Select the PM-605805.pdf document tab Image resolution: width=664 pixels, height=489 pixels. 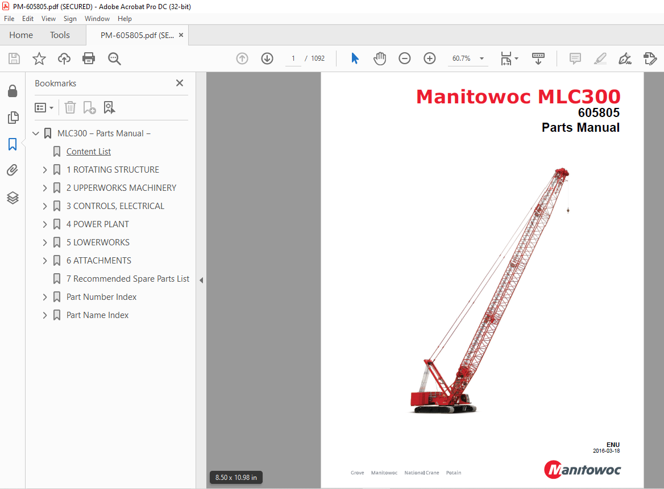tap(137, 35)
